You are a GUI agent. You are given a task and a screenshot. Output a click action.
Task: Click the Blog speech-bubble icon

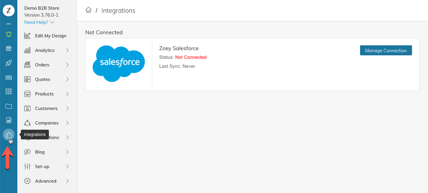27,152
